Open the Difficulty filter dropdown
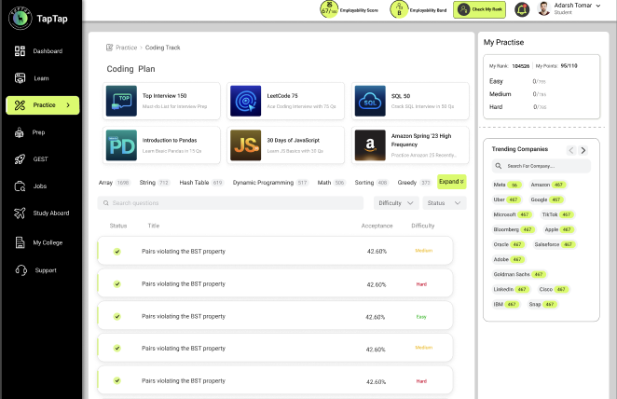The width and height of the screenshot is (617, 399). (x=396, y=203)
